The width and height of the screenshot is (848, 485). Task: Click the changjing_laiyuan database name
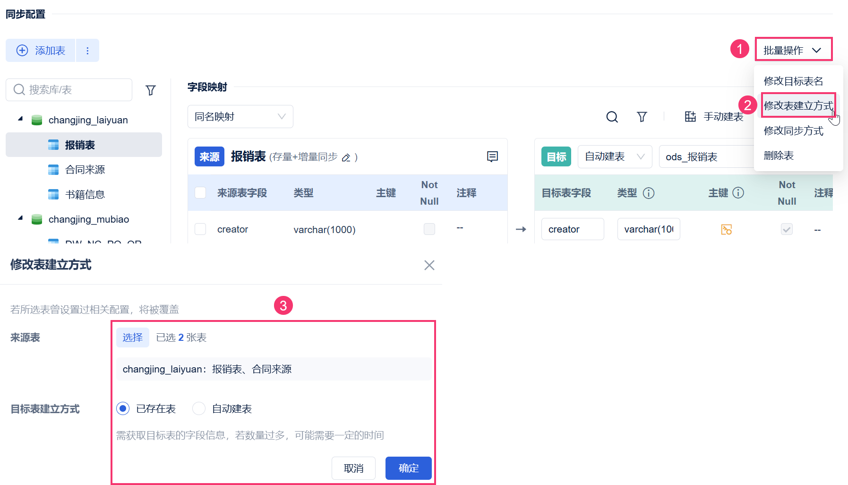pyautogui.click(x=88, y=120)
